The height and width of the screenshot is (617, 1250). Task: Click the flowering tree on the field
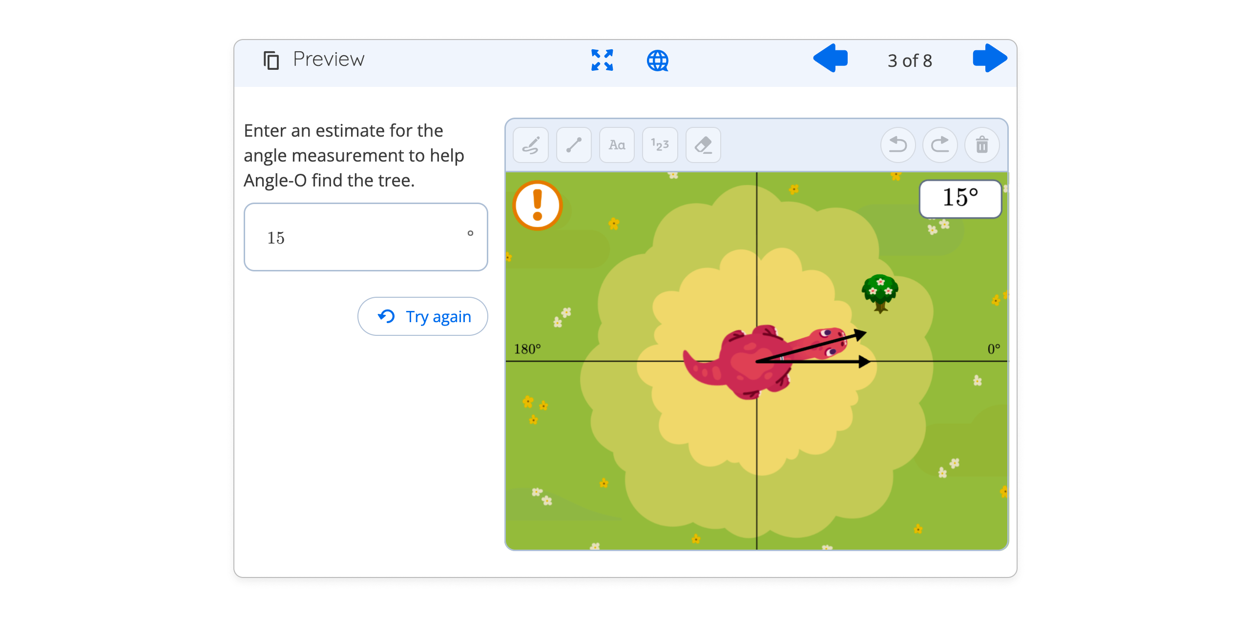click(880, 293)
